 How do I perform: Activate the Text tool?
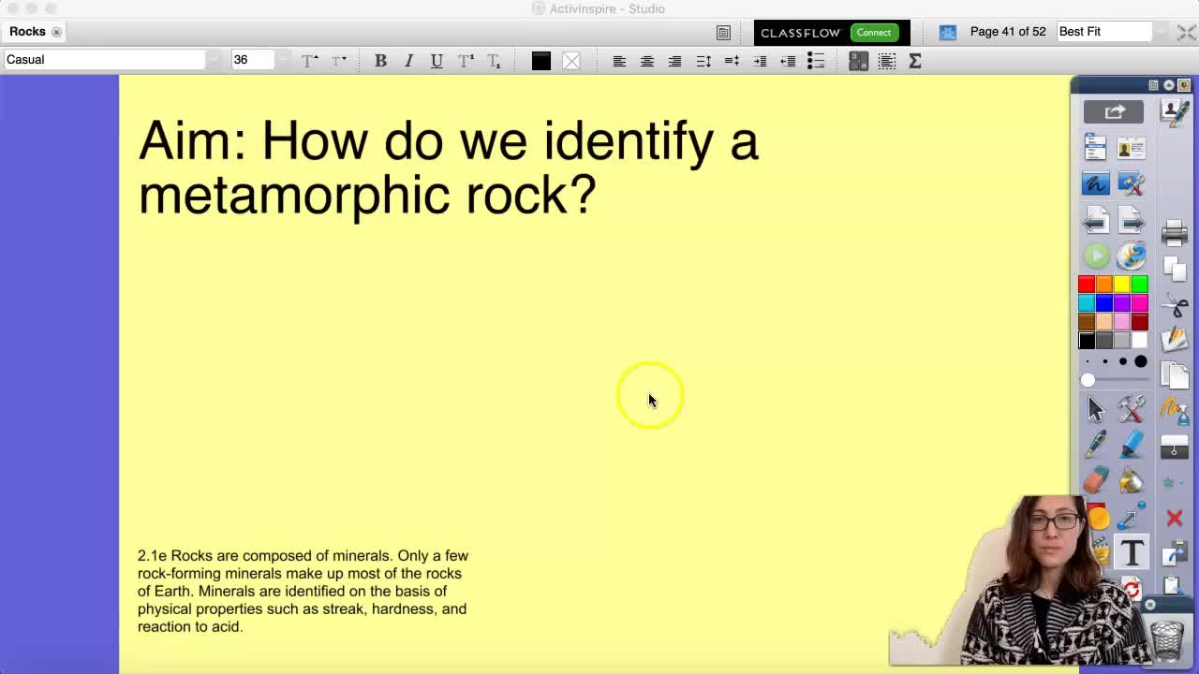tap(1132, 552)
